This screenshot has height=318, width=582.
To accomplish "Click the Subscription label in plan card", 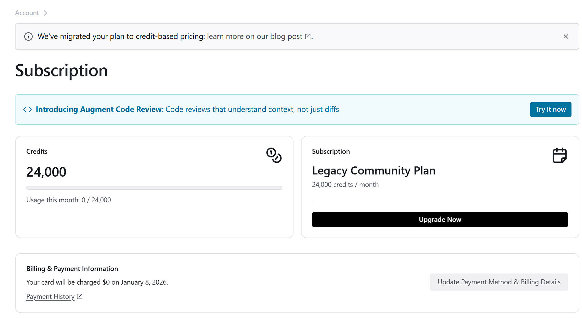I will (x=331, y=152).
